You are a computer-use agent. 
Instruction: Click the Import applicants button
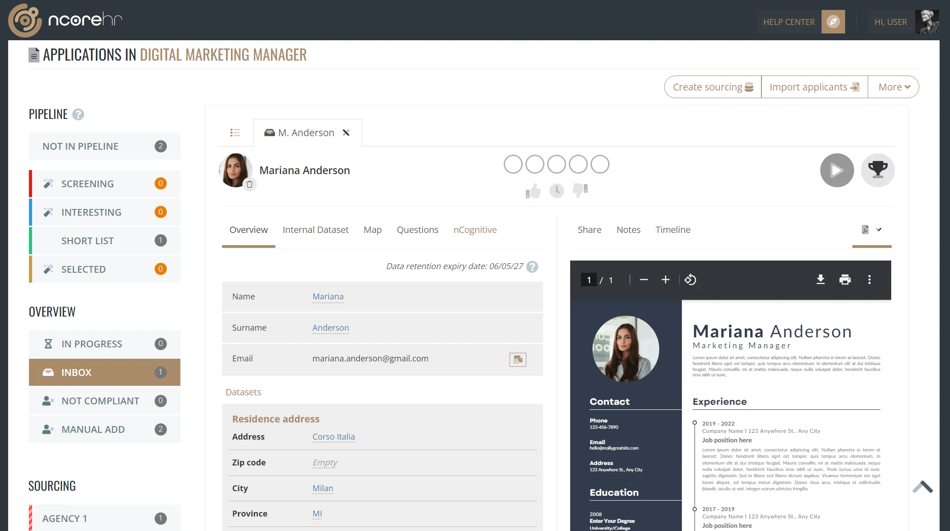coord(814,86)
